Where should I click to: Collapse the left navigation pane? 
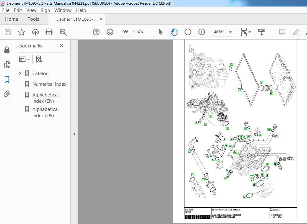74,134
